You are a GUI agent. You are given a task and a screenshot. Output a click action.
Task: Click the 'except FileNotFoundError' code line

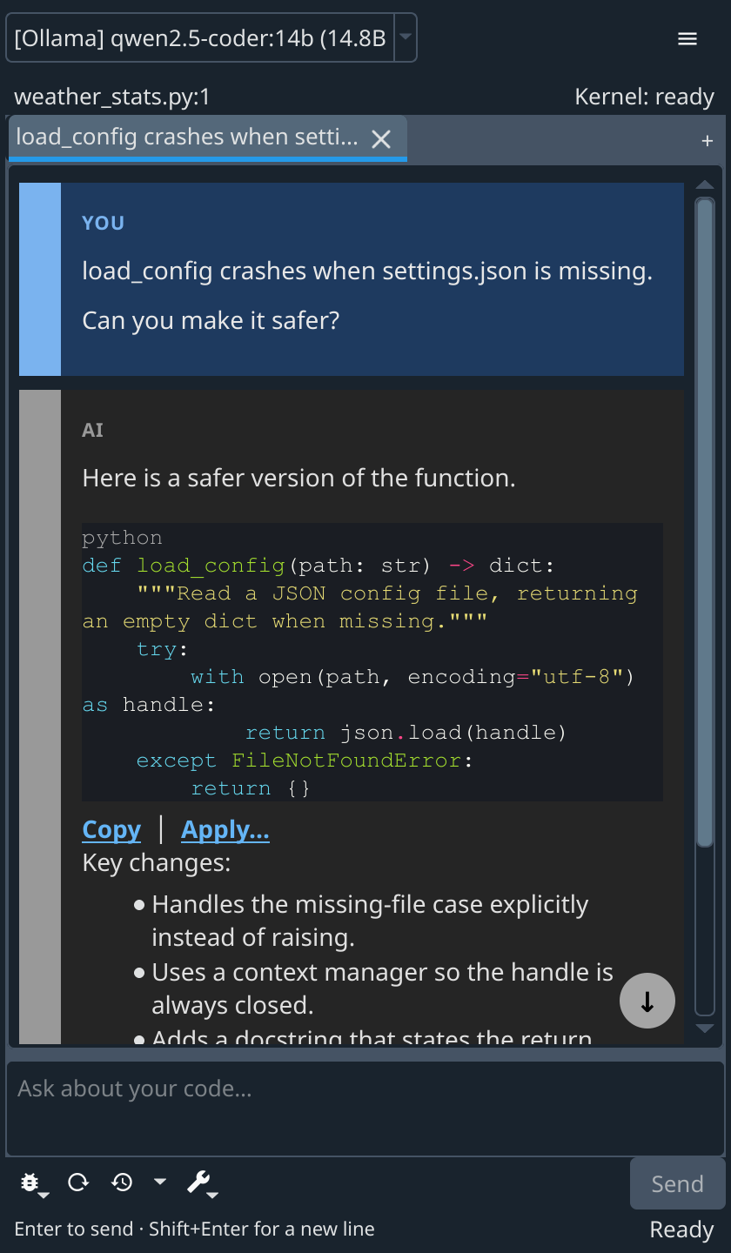[x=305, y=761]
